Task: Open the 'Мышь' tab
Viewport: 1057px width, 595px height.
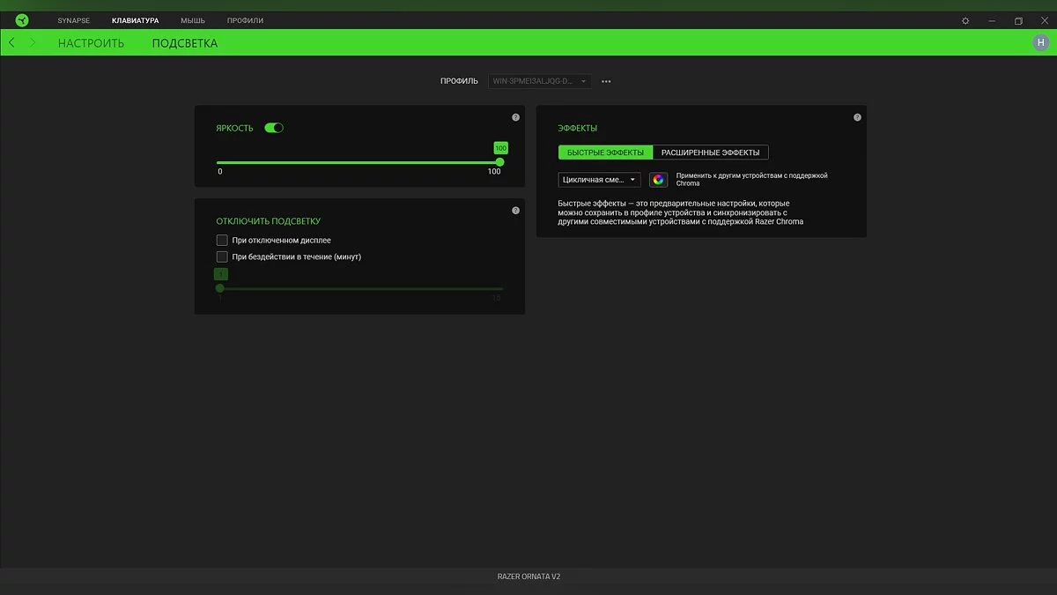Action: pos(193,20)
